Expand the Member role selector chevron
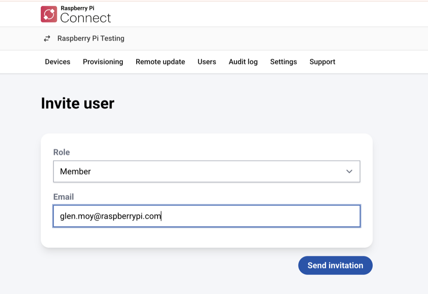This screenshot has height=294, width=428. (x=349, y=171)
